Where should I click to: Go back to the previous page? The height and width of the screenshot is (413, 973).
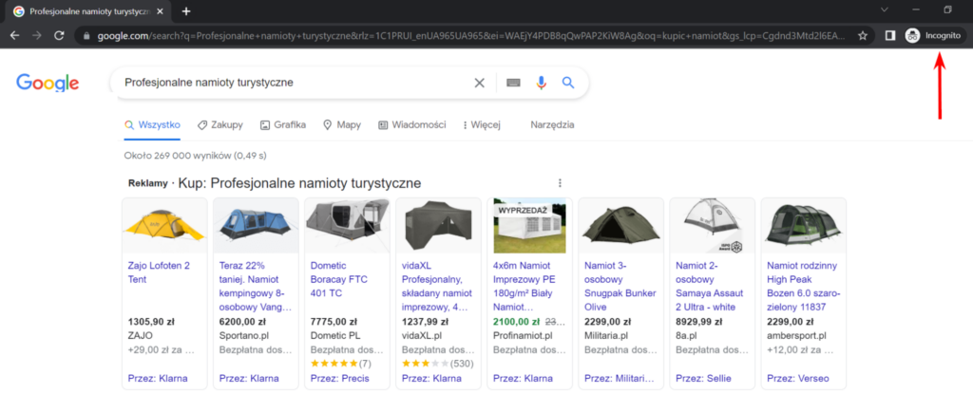click(14, 35)
